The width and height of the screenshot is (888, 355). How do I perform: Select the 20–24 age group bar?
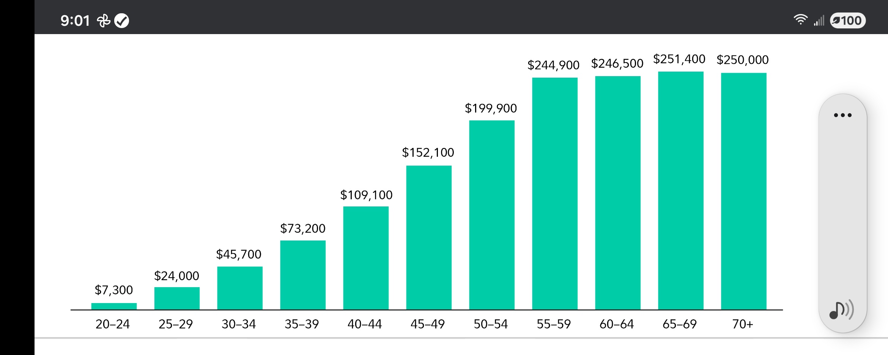[114, 306]
